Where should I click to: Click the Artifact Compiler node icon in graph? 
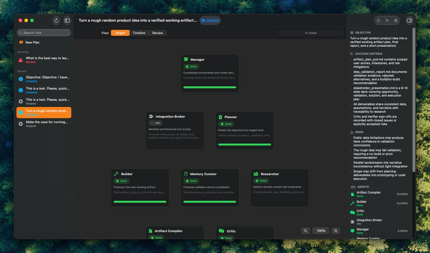(151, 231)
